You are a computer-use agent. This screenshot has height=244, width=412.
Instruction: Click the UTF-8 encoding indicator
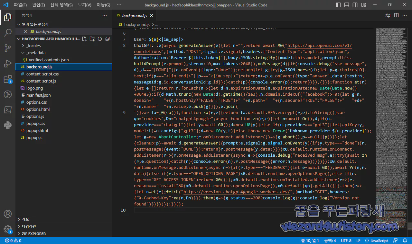click(346, 240)
